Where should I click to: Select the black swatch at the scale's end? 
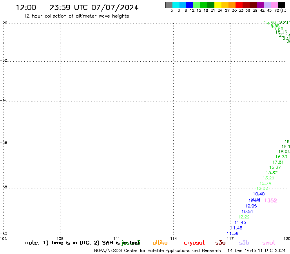tap(281, 5)
